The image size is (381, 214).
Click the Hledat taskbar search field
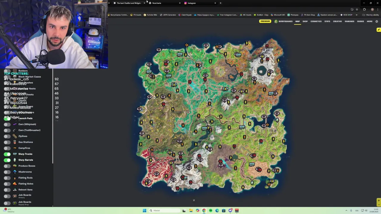coord(165,210)
